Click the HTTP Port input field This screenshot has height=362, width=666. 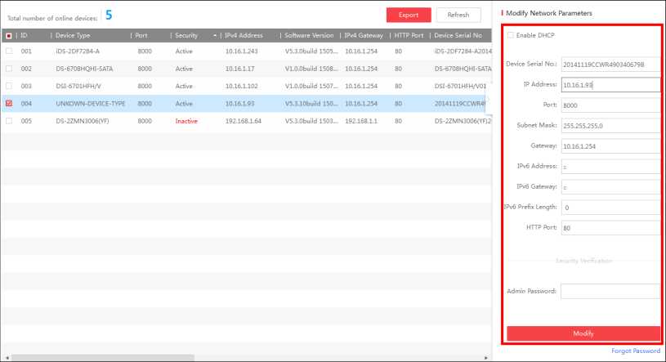click(x=610, y=228)
